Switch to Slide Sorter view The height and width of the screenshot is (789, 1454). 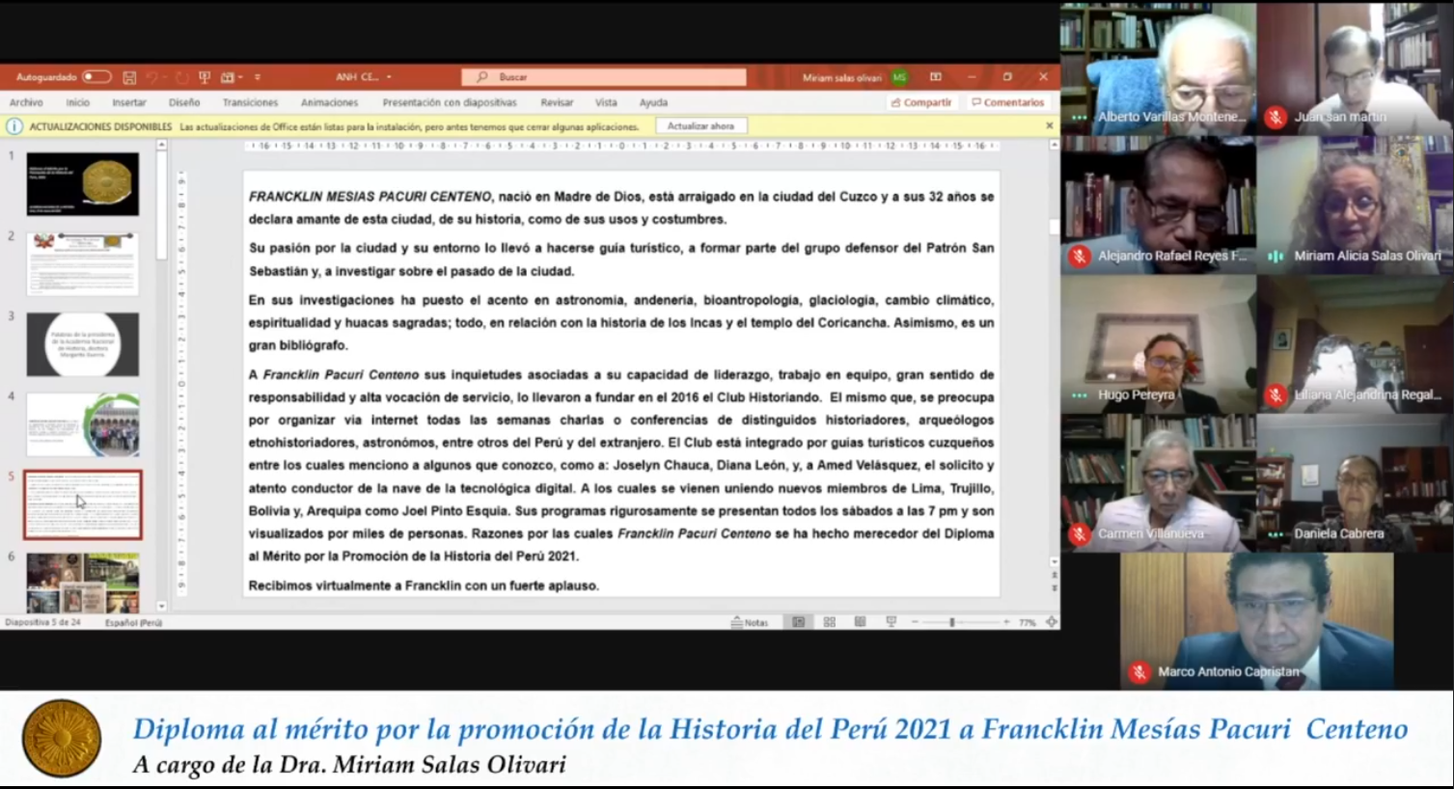[829, 622]
